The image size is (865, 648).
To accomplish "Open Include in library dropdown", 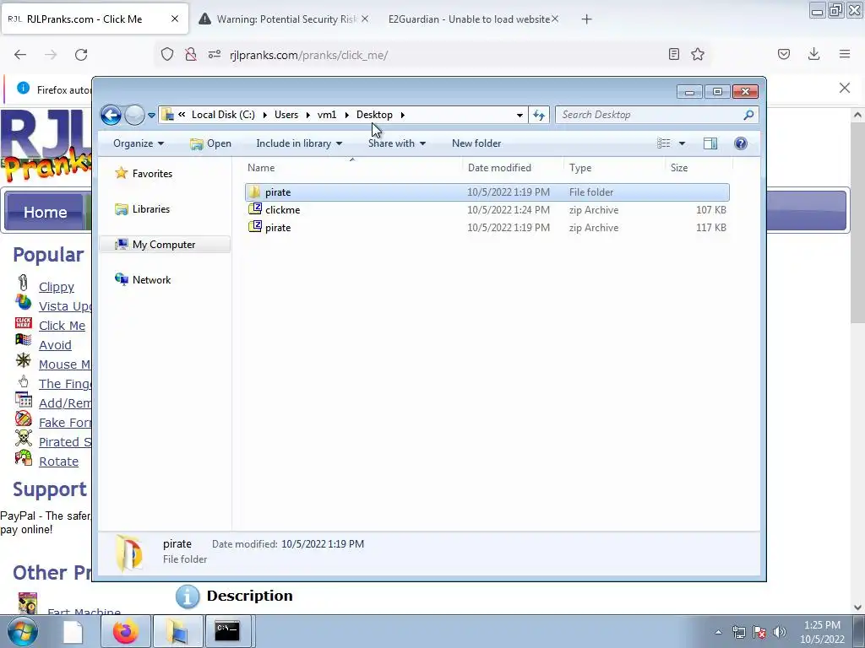I will pos(299,143).
